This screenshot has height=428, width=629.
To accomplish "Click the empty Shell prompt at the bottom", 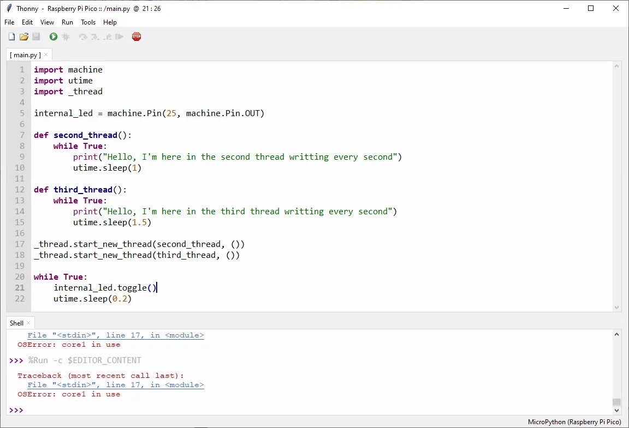I will click(x=16, y=411).
